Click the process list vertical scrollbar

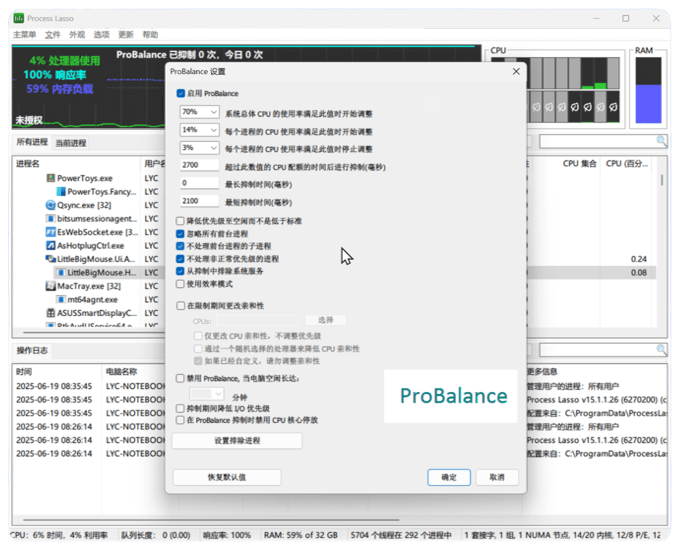pyautogui.click(x=662, y=180)
